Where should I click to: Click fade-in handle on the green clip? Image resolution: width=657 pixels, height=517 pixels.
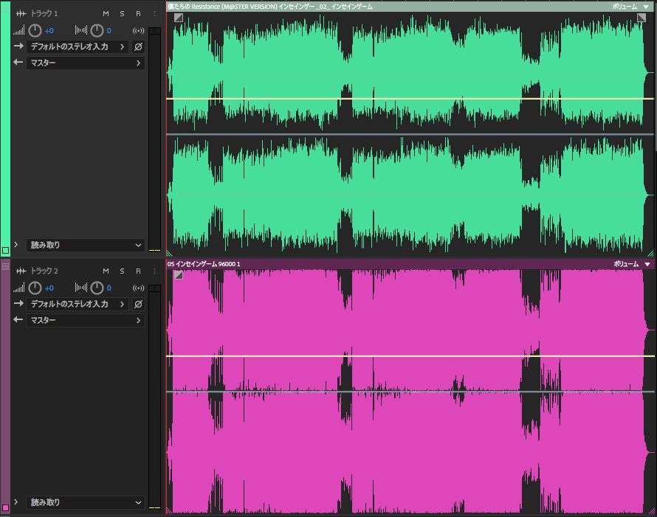[x=179, y=18]
